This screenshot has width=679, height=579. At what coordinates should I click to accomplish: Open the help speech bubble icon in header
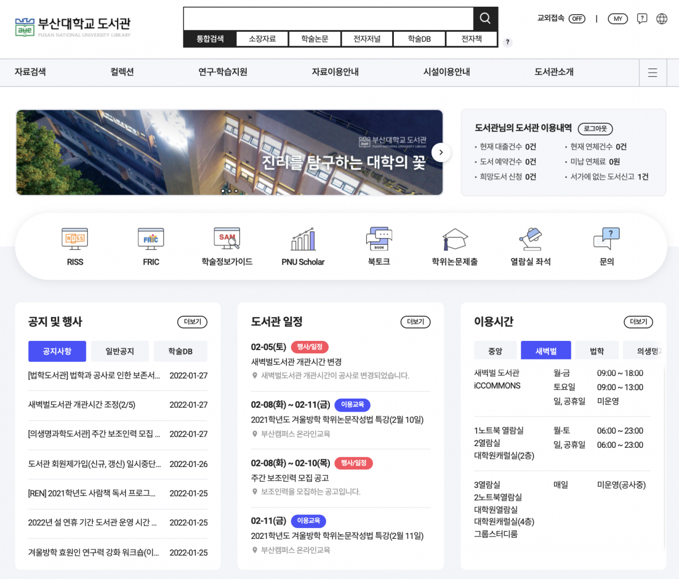[642, 19]
